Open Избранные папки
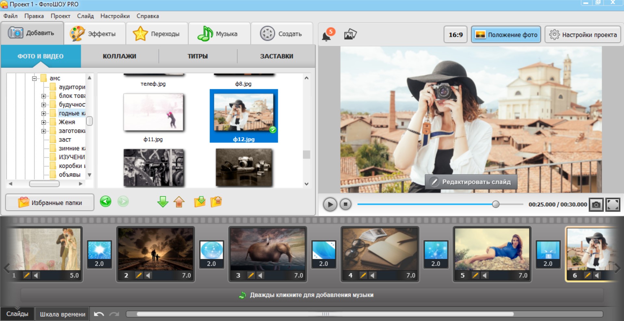Image resolution: width=624 pixels, height=321 pixels. [x=50, y=203]
